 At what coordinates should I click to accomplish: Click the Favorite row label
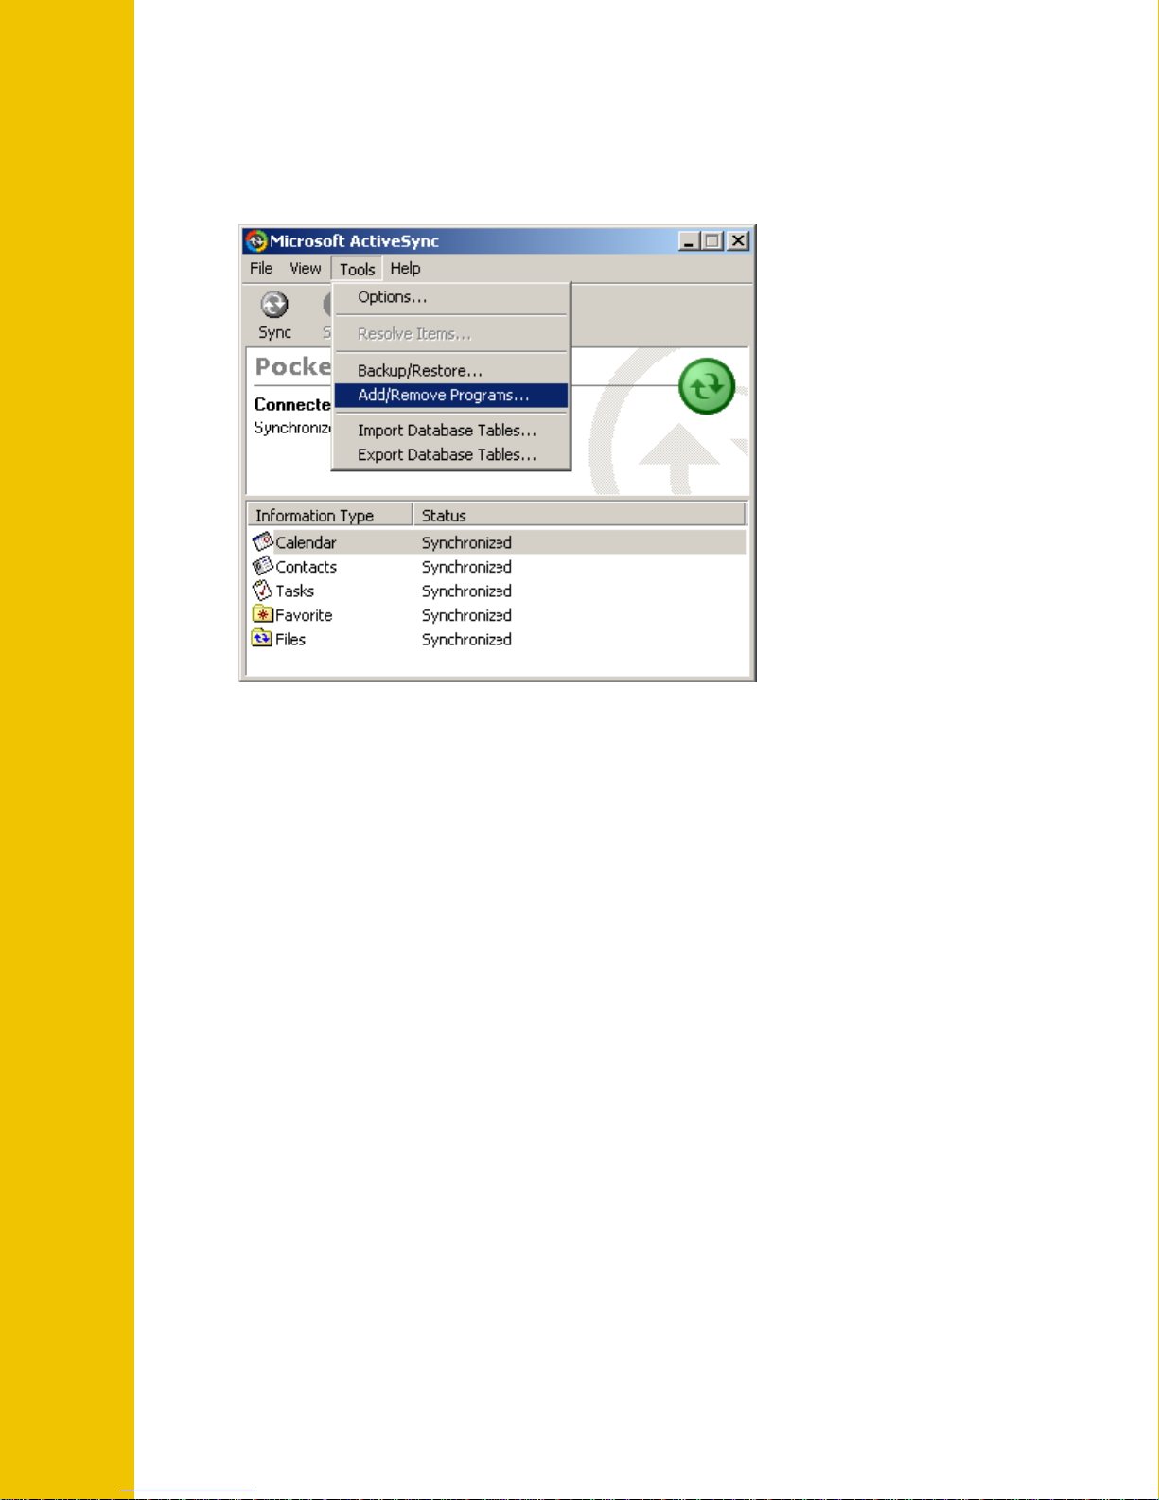coord(304,615)
